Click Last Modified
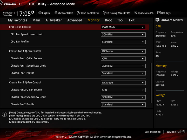Viewport: 187px width, 140px height. pyautogui.click(x=152, y=132)
